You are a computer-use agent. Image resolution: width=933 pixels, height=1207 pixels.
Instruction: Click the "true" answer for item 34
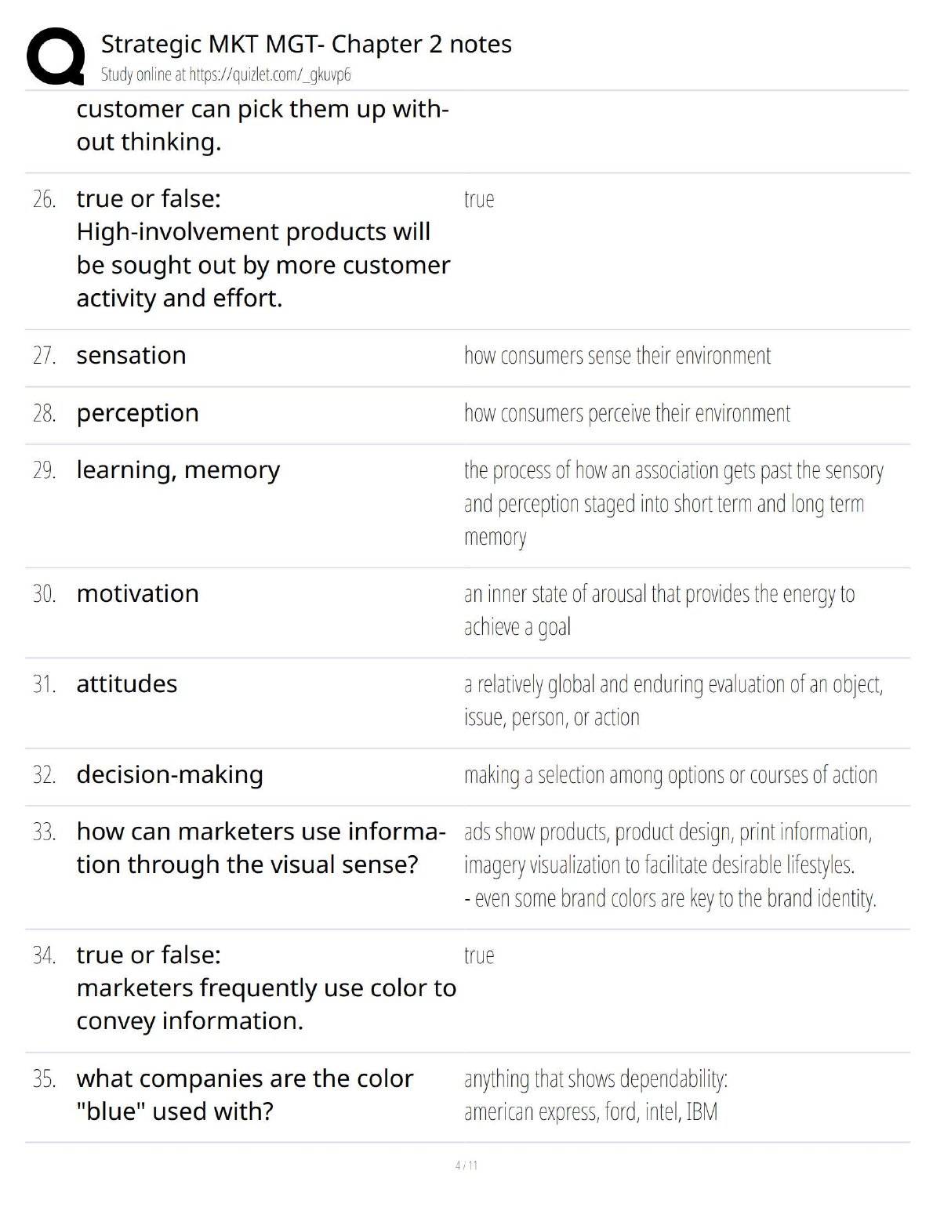[x=479, y=955]
